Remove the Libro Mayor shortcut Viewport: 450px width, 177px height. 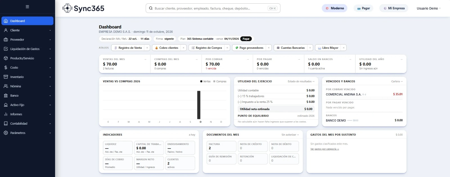coord(343,48)
